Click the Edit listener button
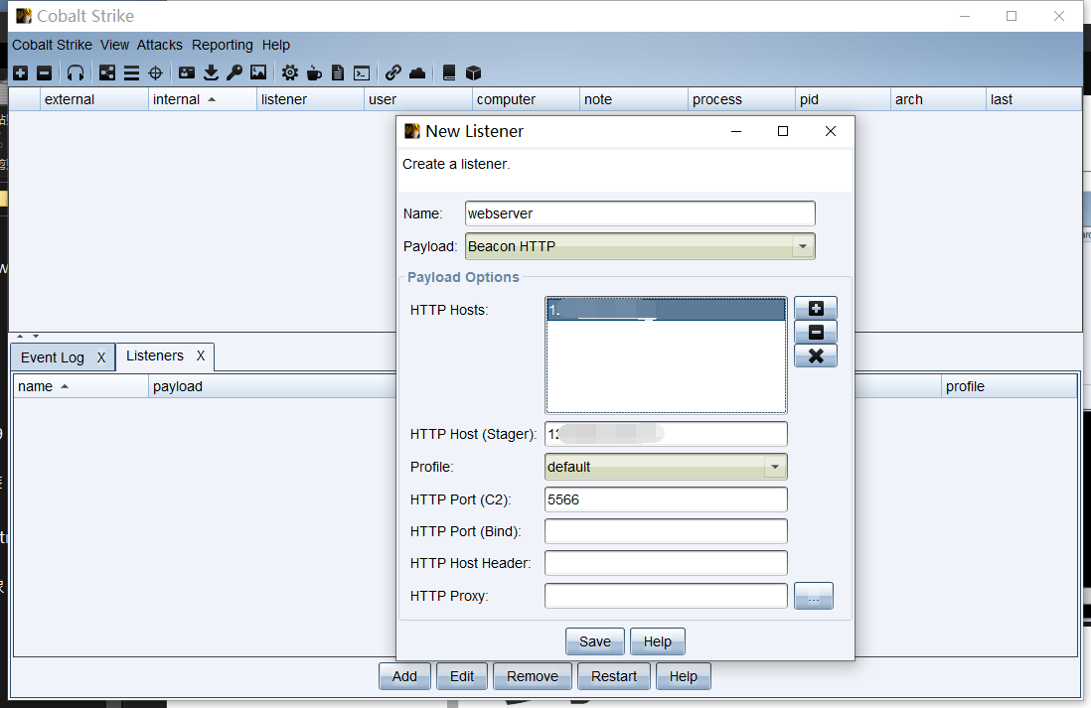This screenshot has width=1091, height=708. 462,676
